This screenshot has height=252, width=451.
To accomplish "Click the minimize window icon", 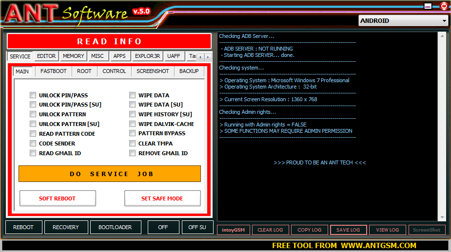I will click(428, 6).
